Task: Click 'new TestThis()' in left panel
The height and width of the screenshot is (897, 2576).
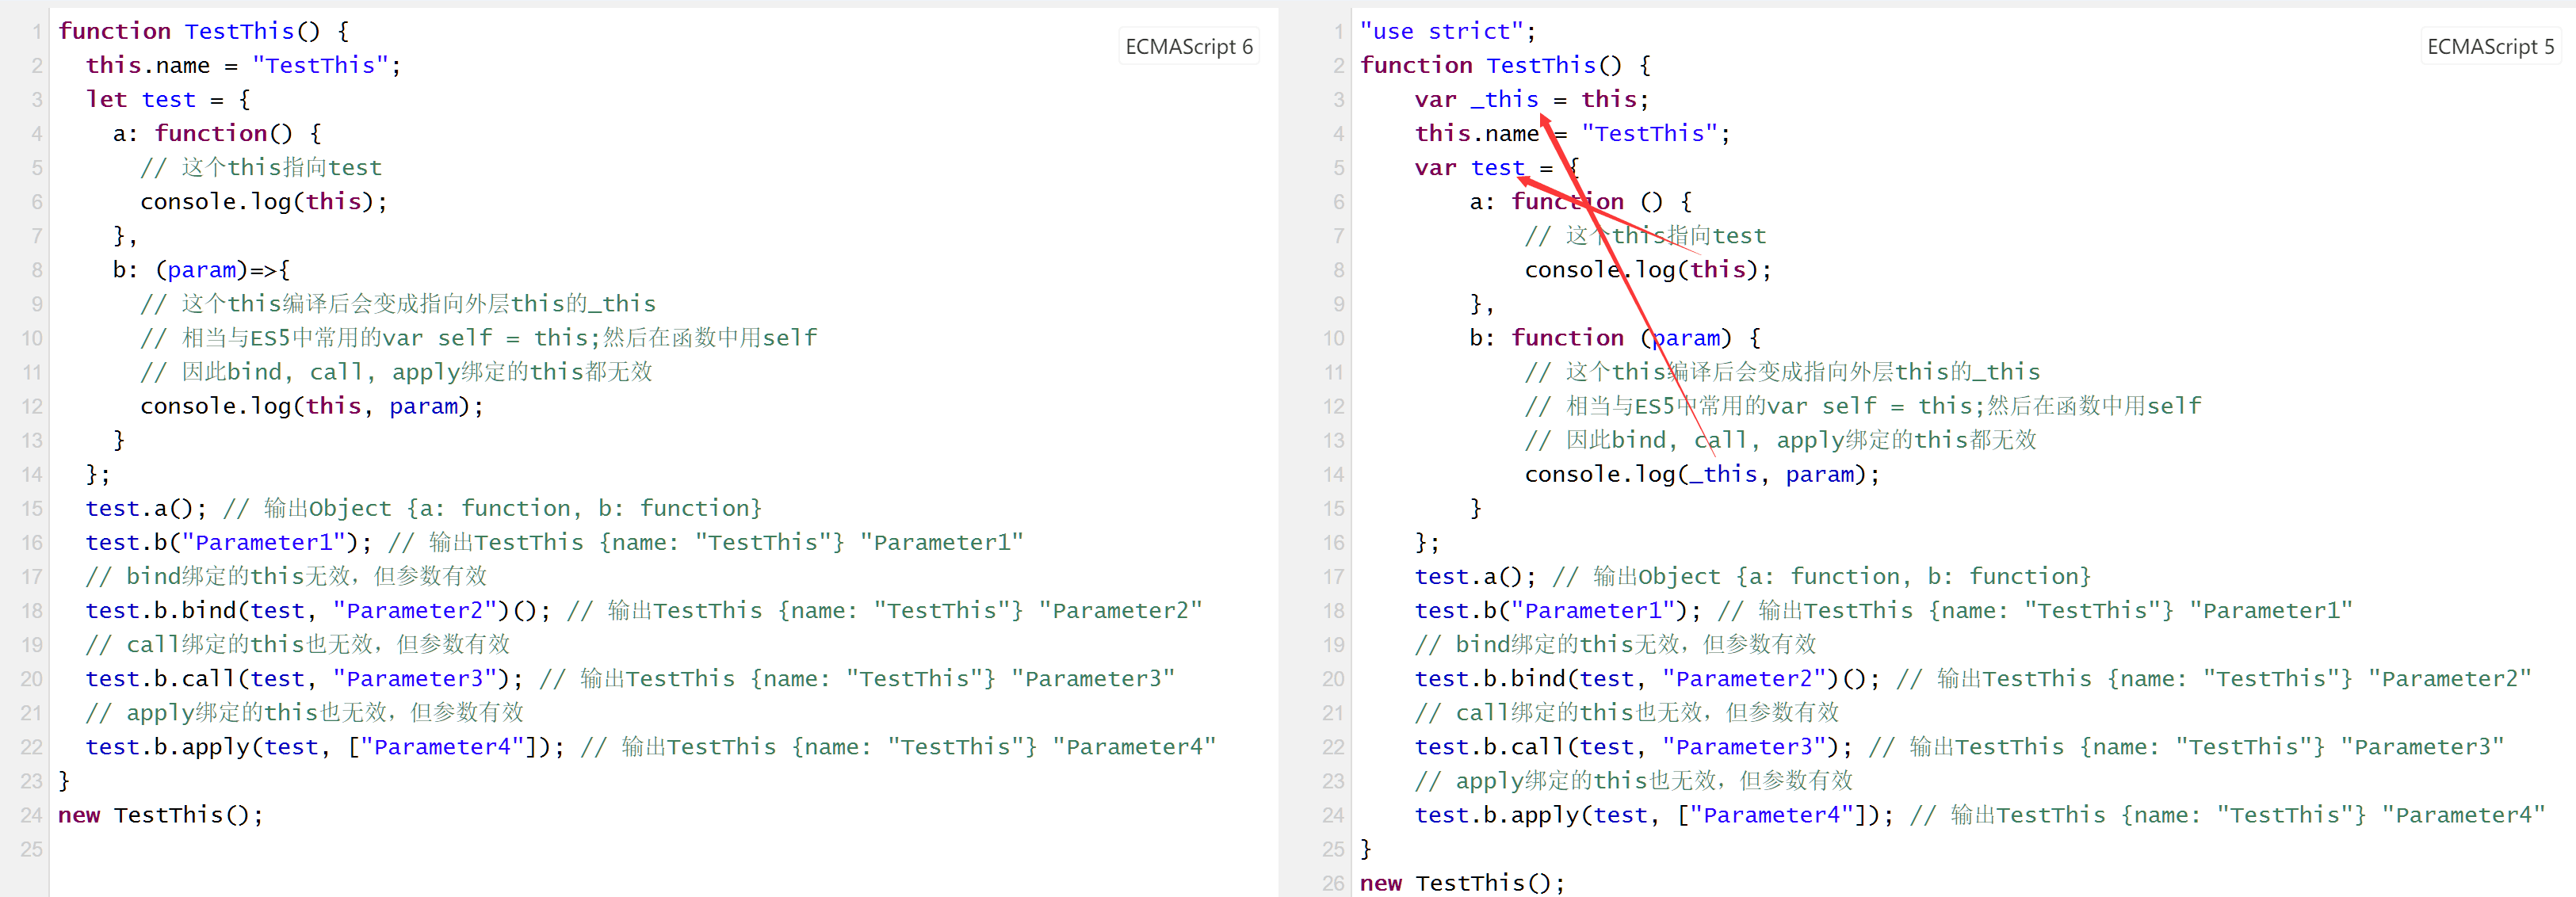Action: click(x=160, y=815)
